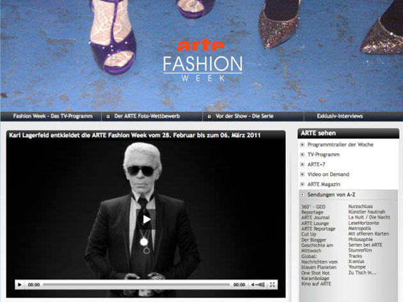Screen dimensions: 403x302
Task: Open 360° - GEO Reportage show
Action: (313, 209)
